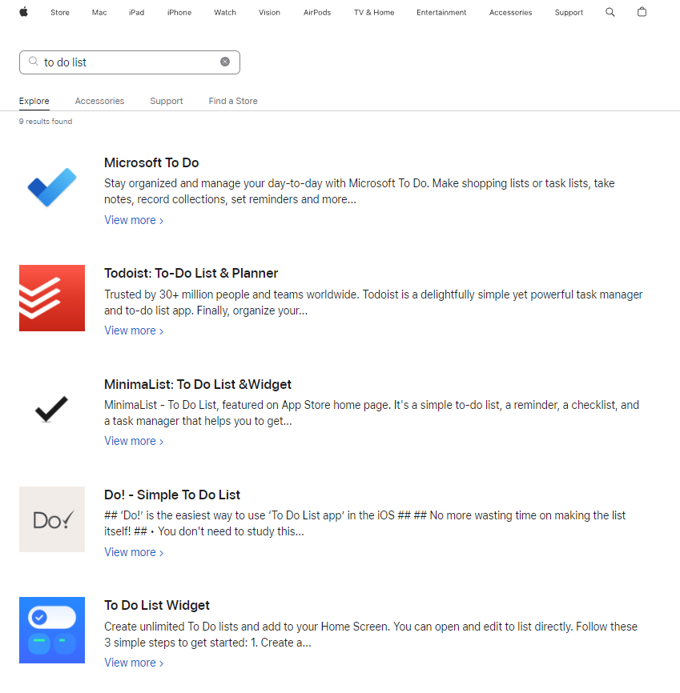The image size is (680, 693).
Task: Click into the 'to do list' search field
Action: pyautogui.click(x=130, y=62)
